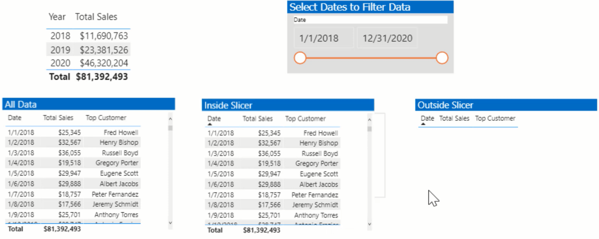Click the sort arrow under Inside Slicer Date column

[210, 124]
